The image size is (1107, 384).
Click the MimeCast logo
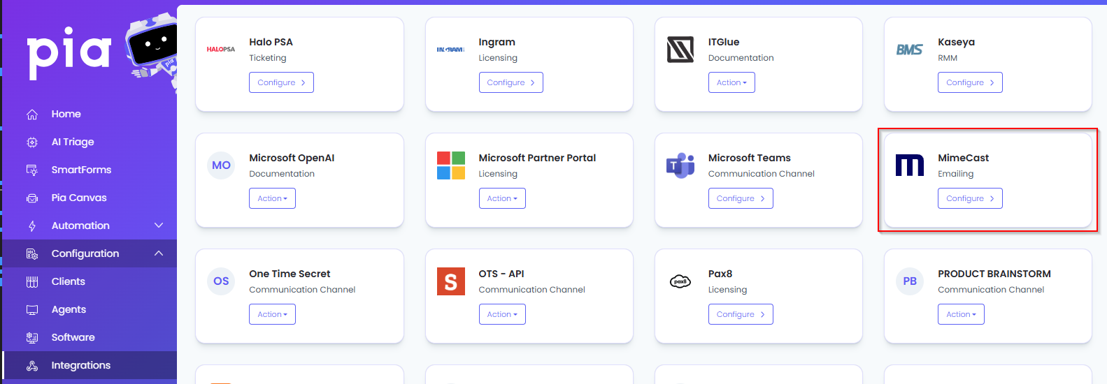pyautogui.click(x=910, y=165)
